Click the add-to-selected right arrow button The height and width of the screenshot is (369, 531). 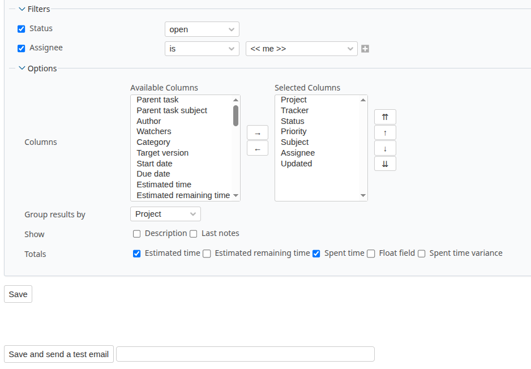257,132
